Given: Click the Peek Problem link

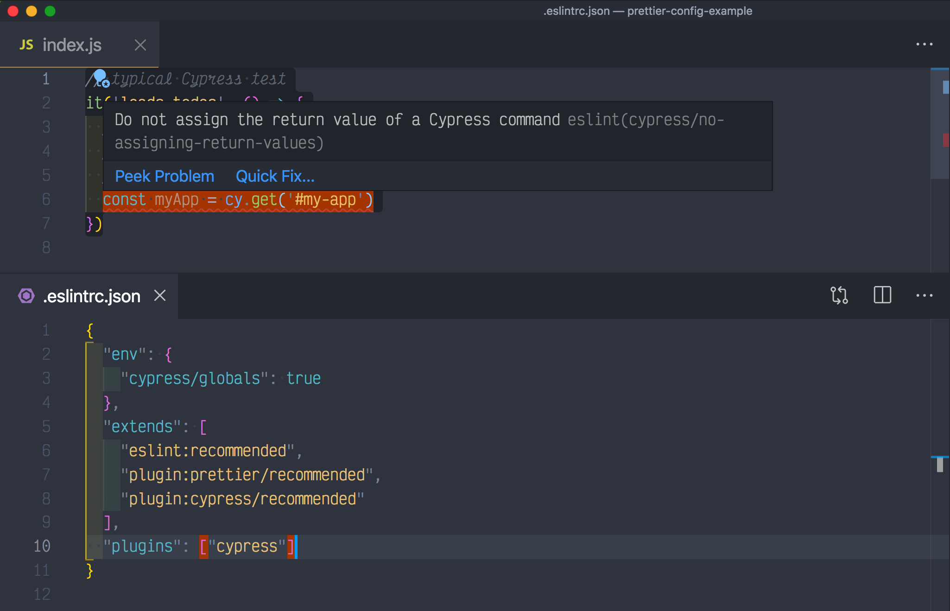Looking at the screenshot, I should [165, 176].
